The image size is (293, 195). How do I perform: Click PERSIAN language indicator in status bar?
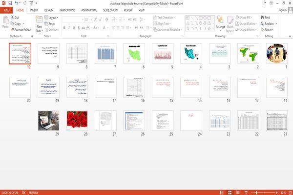tap(33, 193)
